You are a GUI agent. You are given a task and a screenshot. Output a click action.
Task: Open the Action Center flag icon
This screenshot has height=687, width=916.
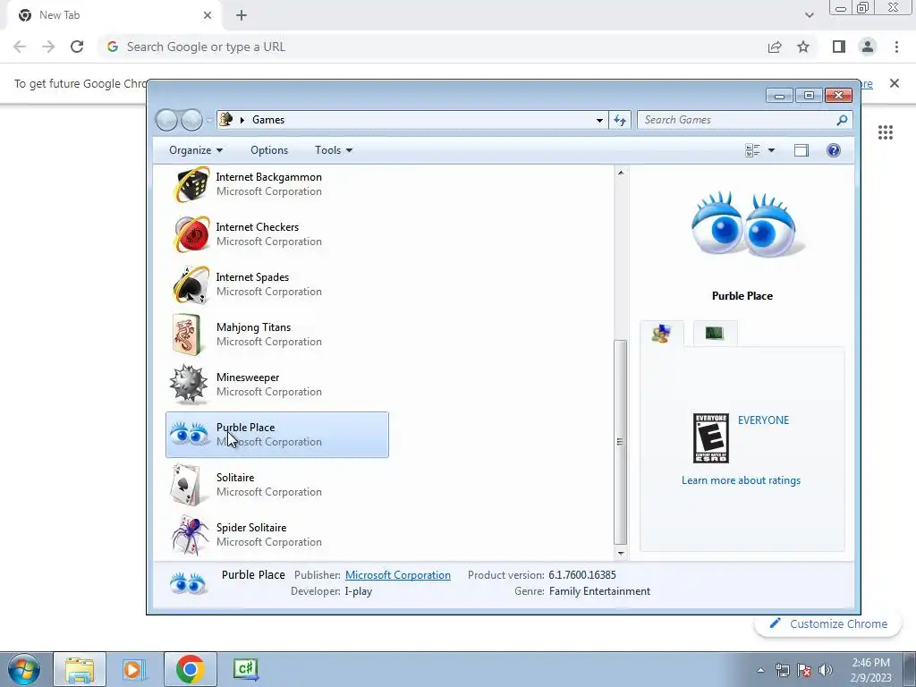804,670
